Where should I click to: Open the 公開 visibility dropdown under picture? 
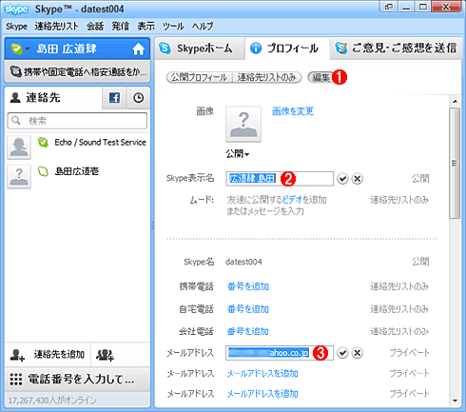238,154
